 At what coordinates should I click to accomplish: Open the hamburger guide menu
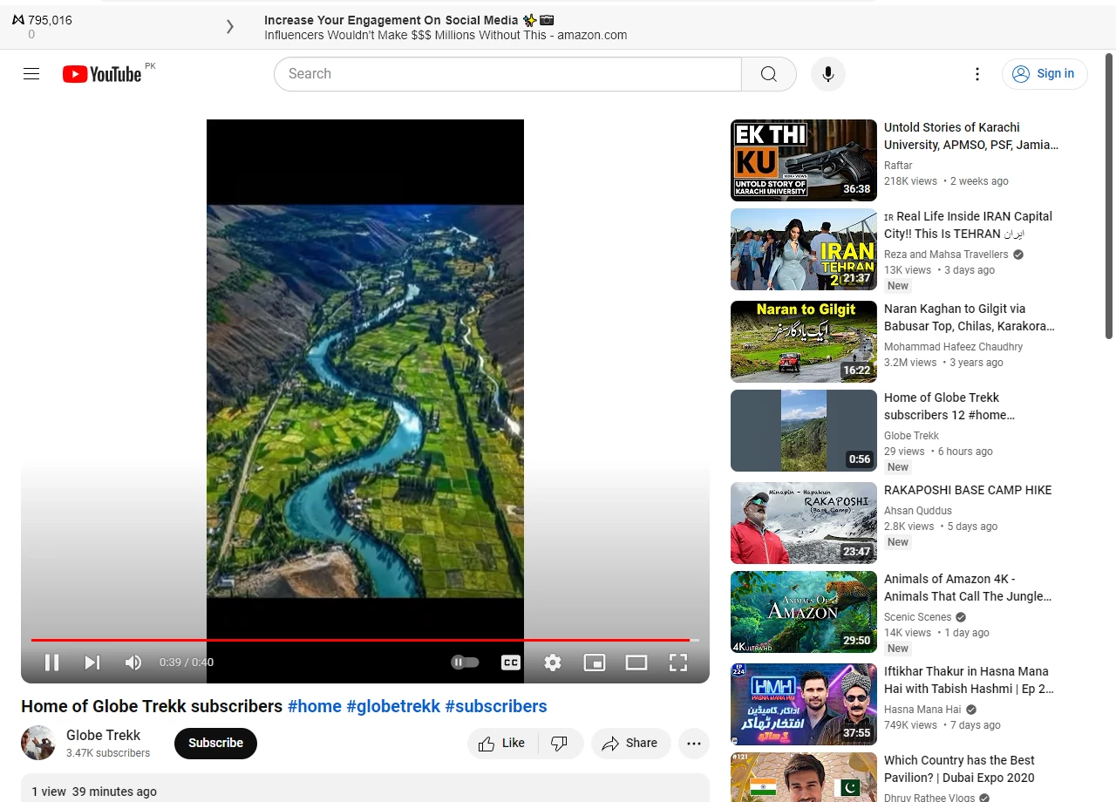pyautogui.click(x=31, y=74)
